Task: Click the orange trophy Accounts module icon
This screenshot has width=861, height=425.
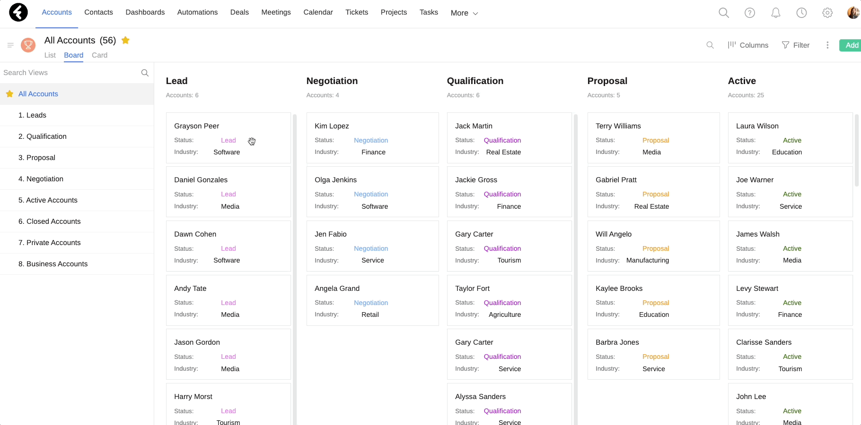Action: click(28, 45)
